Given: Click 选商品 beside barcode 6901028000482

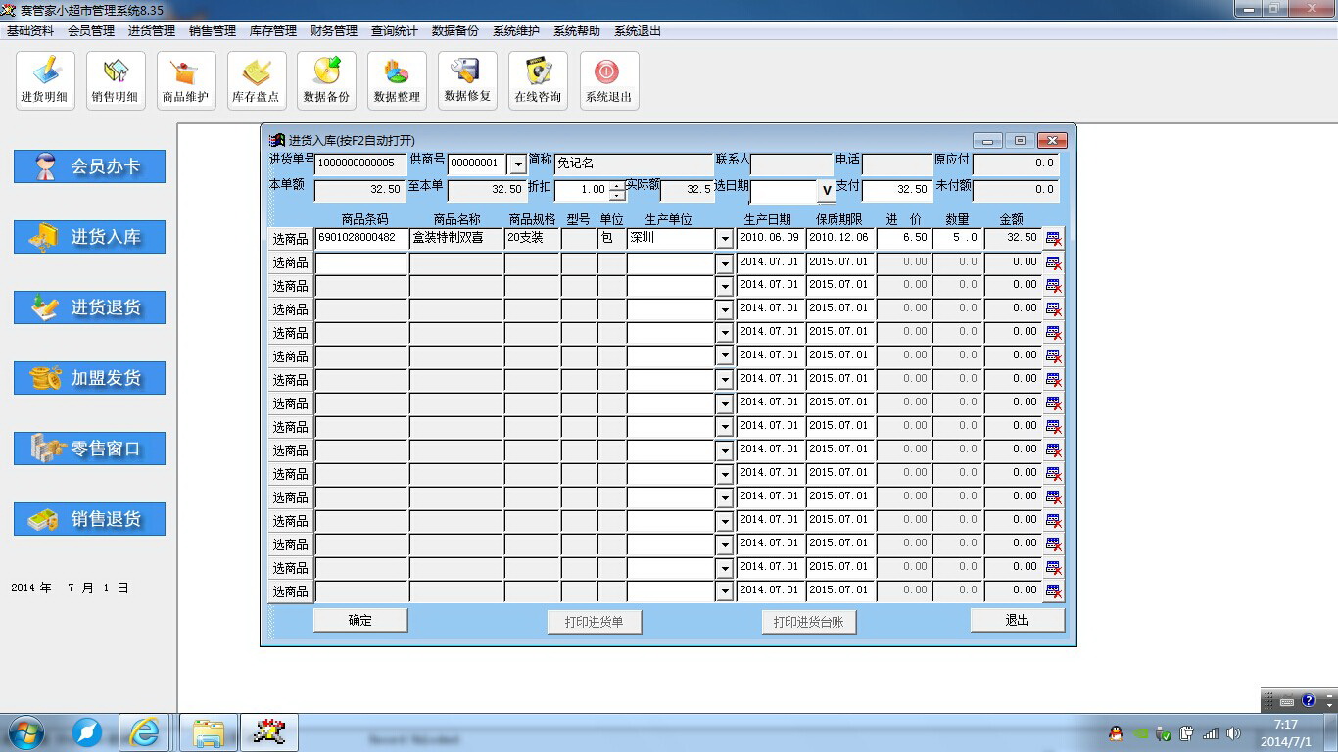Looking at the screenshot, I should click(290, 239).
